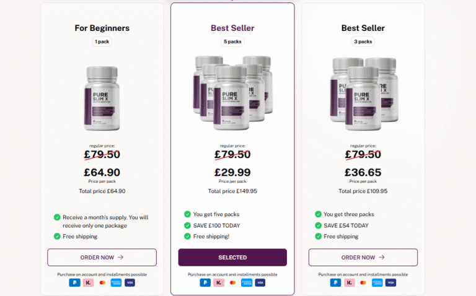The image size is (476, 296).
Task: Order the 3 packs offer
Action: pyautogui.click(x=363, y=258)
